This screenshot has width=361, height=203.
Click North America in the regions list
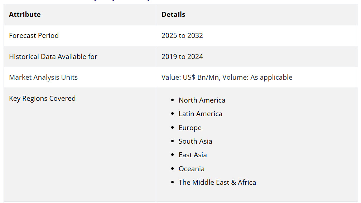[202, 100]
